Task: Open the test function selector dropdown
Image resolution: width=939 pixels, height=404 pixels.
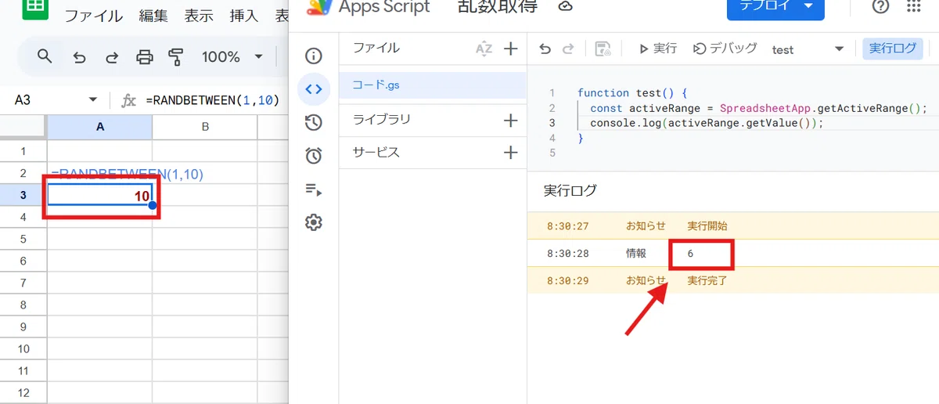Action: tap(808, 49)
